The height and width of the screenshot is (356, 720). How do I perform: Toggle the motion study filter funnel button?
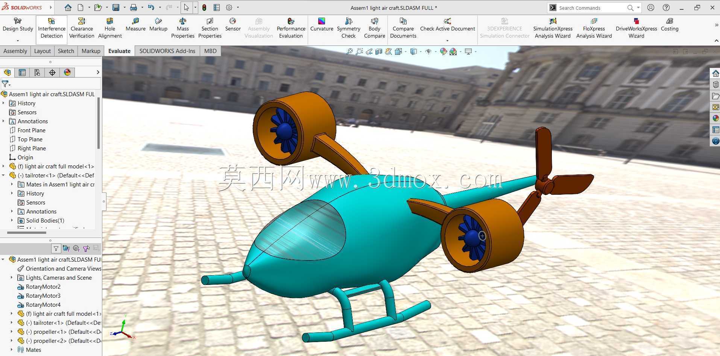(x=56, y=248)
